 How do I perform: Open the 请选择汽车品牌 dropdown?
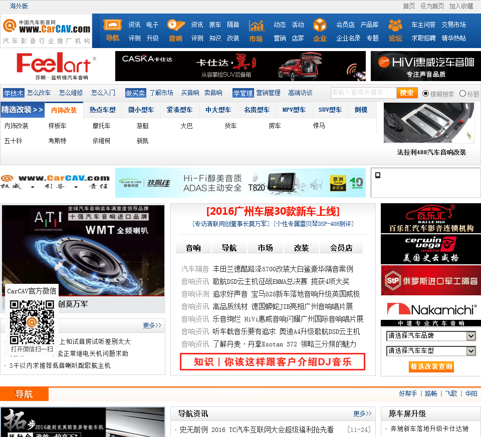(431, 336)
